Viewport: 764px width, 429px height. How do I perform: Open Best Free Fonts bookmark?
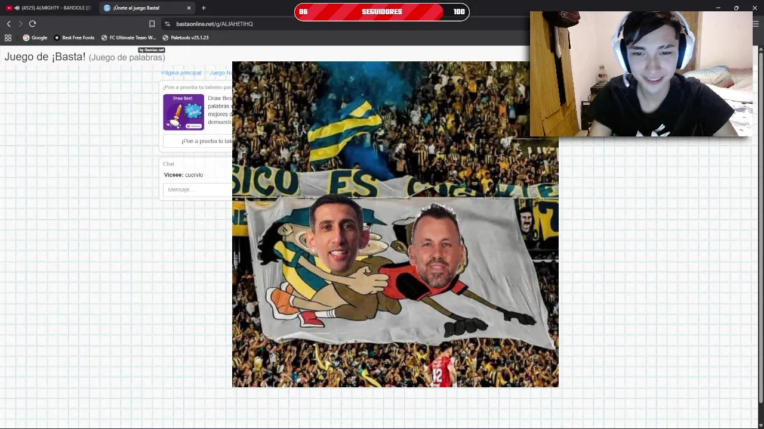75,38
